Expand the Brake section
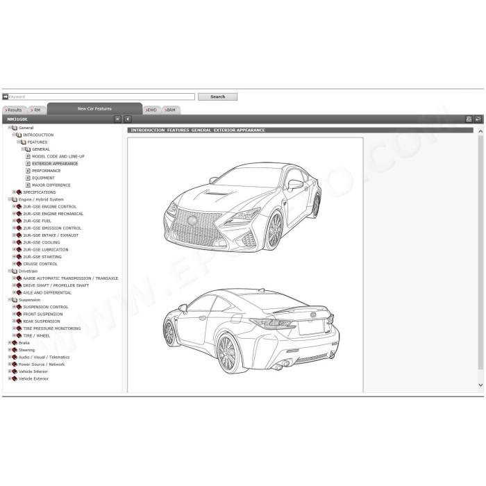The height and width of the screenshot is (486, 486). (x=10, y=343)
